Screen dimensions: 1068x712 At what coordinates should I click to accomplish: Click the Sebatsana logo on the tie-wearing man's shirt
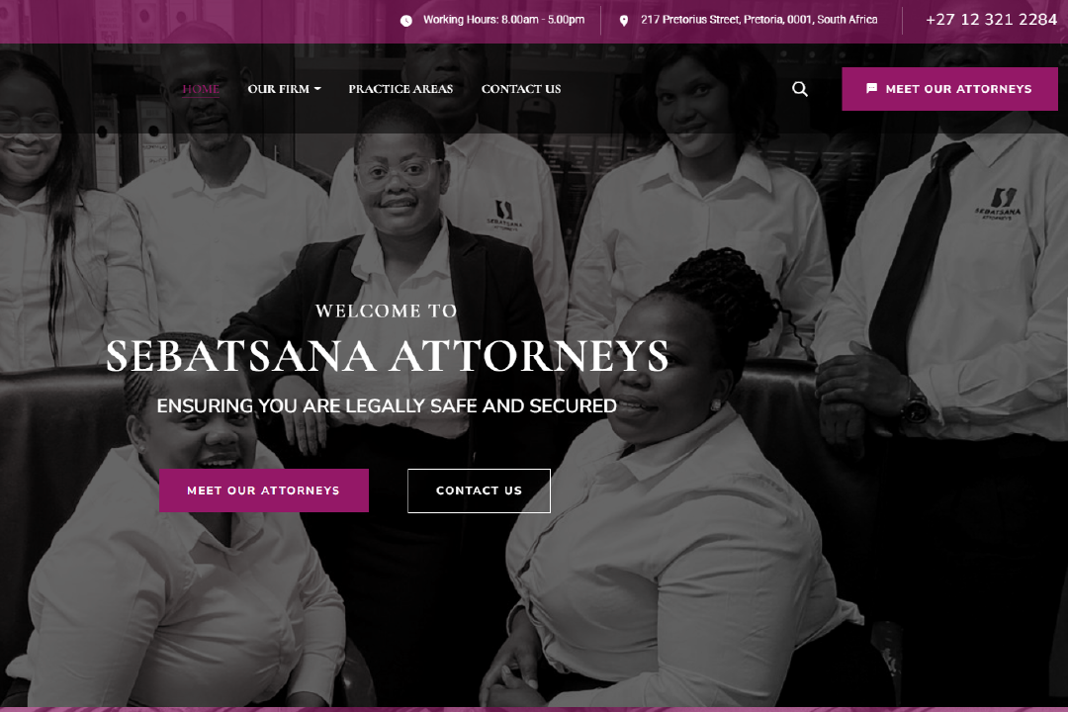coord(999,203)
